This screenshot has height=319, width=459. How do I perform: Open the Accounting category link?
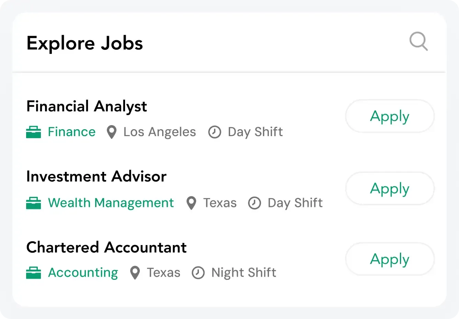[x=83, y=273]
